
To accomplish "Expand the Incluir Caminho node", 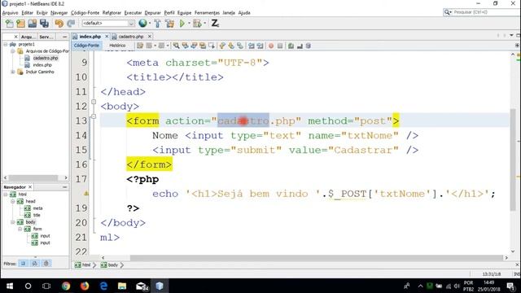I will pos(13,72).
